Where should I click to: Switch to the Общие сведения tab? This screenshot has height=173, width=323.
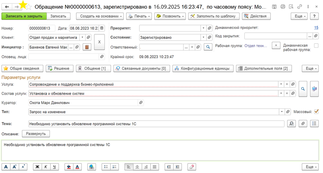click(x=22, y=69)
